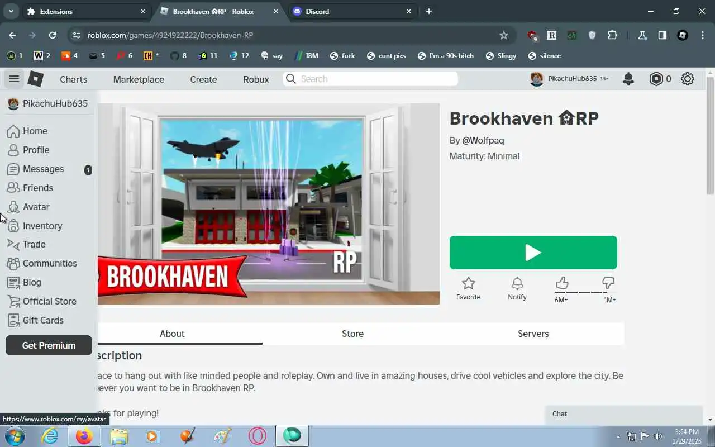The height and width of the screenshot is (447, 715).
Task: Switch to the Extensions tab
Action: point(87,11)
